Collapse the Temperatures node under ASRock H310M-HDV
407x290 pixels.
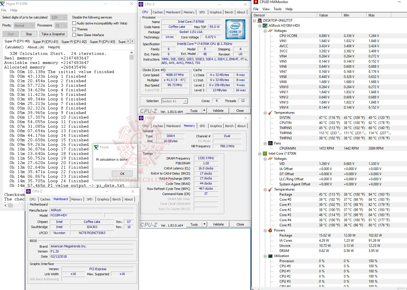pyautogui.click(x=265, y=113)
